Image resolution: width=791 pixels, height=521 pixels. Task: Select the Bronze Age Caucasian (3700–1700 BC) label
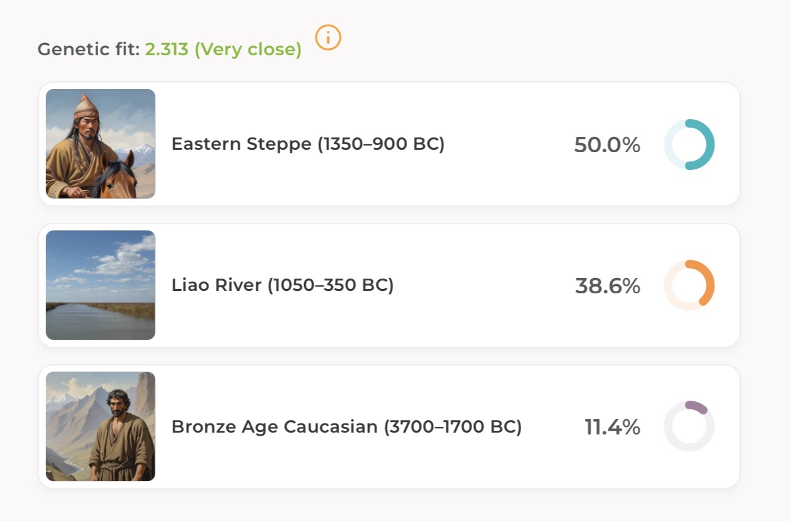(x=346, y=426)
